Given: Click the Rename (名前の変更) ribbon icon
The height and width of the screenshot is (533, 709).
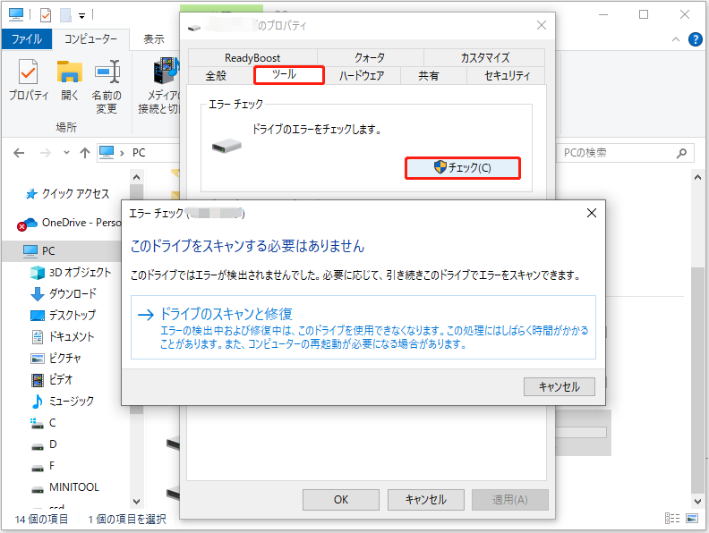Looking at the screenshot, I should (107, 72).
